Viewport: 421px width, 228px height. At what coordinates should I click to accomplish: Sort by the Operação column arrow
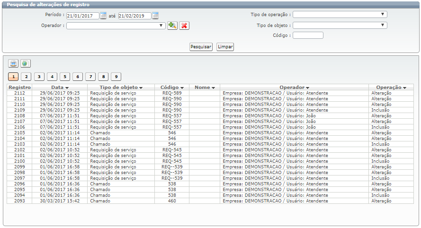(404, 88)
